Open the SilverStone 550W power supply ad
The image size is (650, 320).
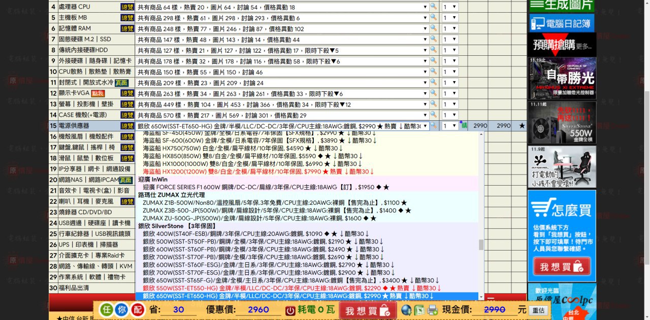[x=562, y=122]
